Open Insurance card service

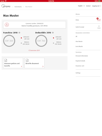[x=80, y=66]
